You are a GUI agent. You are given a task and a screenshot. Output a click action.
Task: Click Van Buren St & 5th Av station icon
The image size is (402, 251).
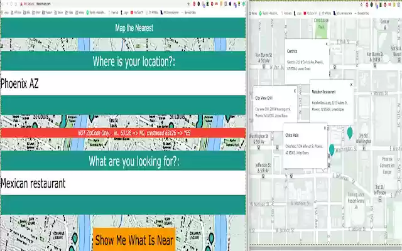264,67
